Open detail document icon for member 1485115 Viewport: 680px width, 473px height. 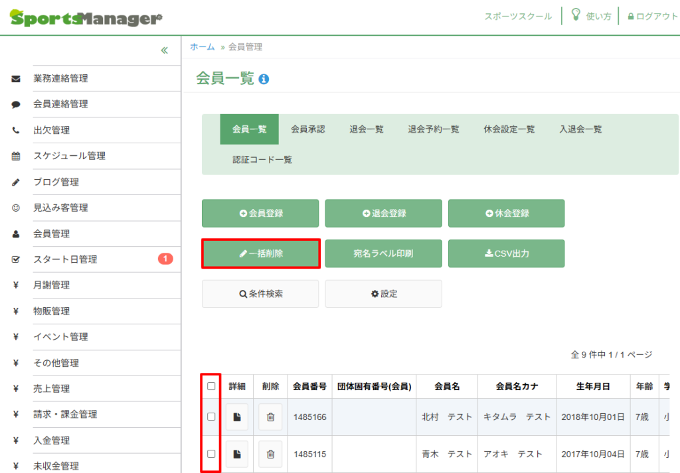[237, 454]
